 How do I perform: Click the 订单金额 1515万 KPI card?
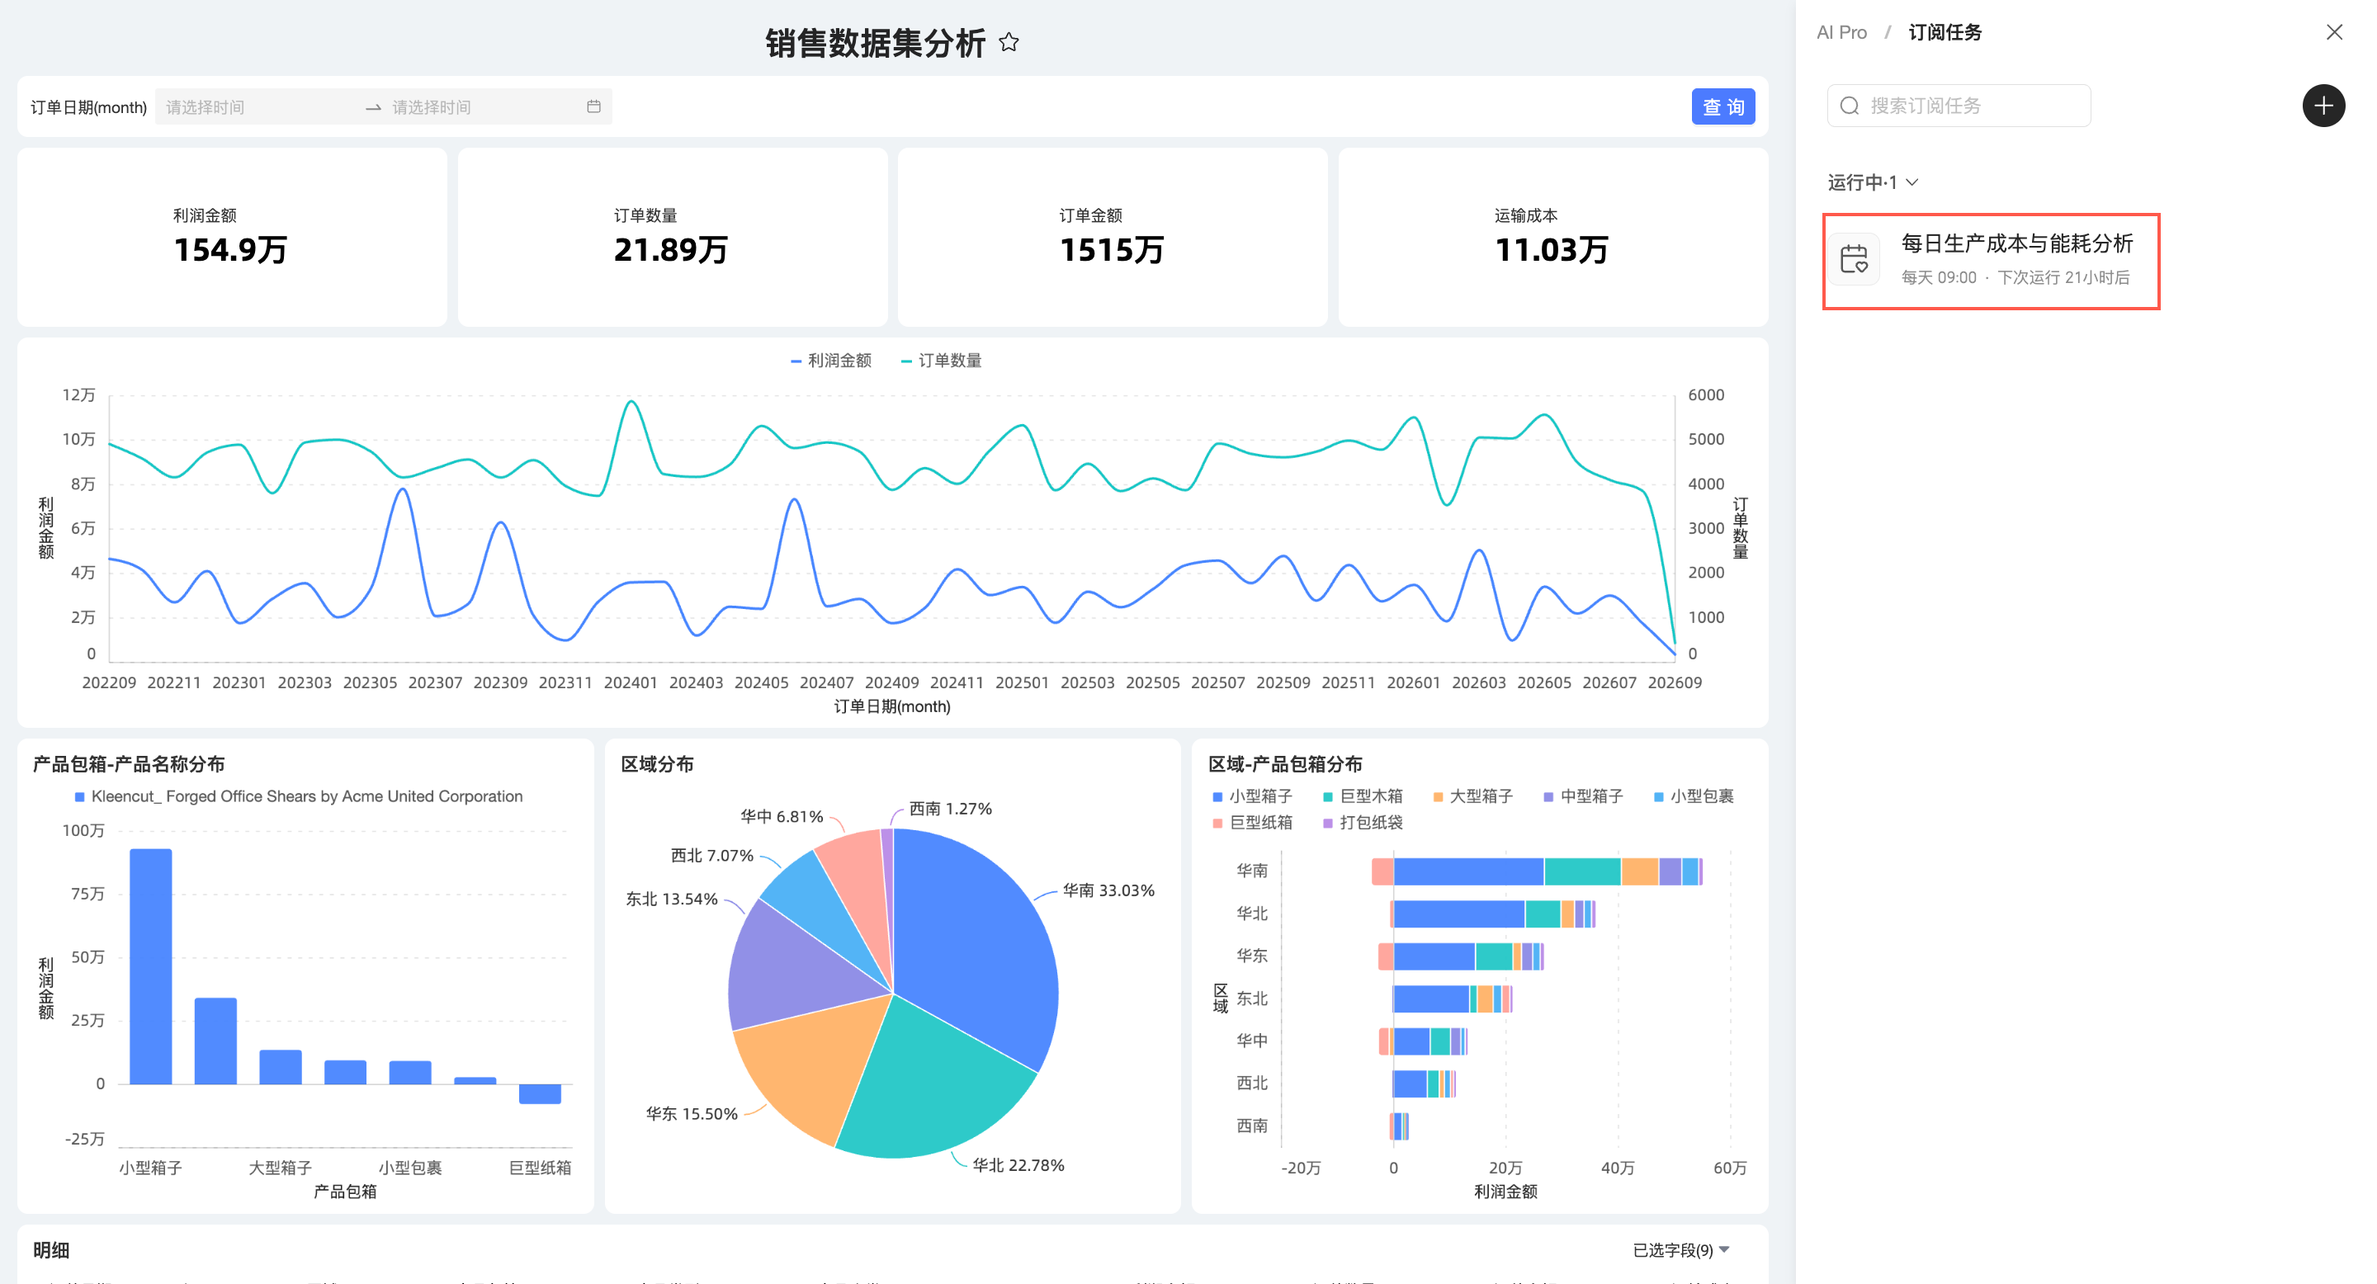point(1112,237)
